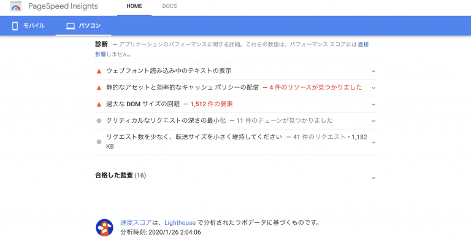Click the PageSpeed Insights speedometer logo
The width and height of the screenshot is (471, 245).
coord(15,6)
